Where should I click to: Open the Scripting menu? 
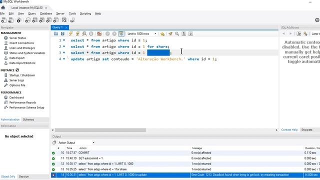(85, 13)
